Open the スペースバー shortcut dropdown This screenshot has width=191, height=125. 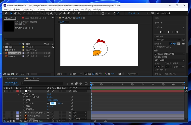click(x=167, y=40)
